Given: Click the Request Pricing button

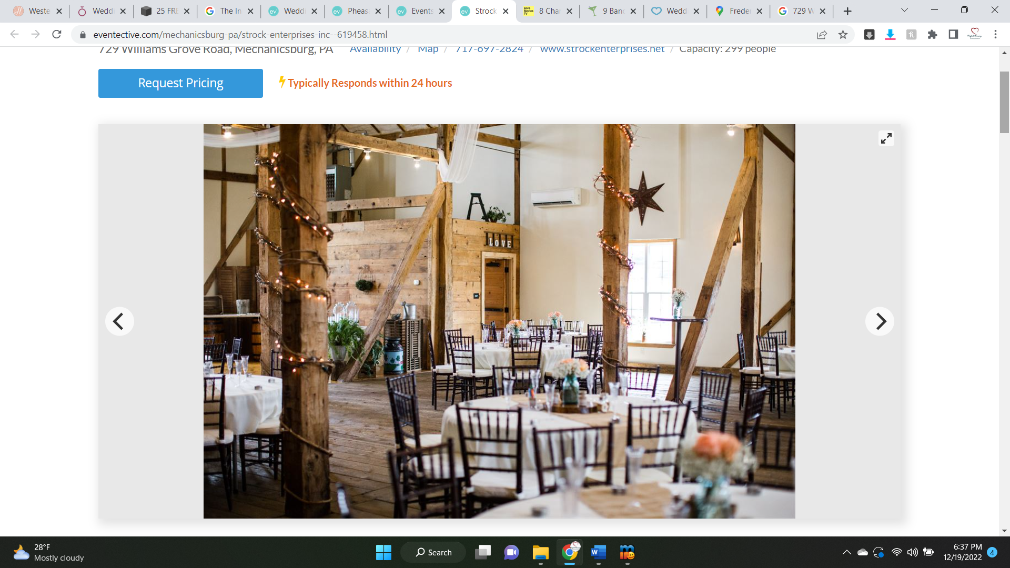Looking at the screenshot, I should (180, 83).
